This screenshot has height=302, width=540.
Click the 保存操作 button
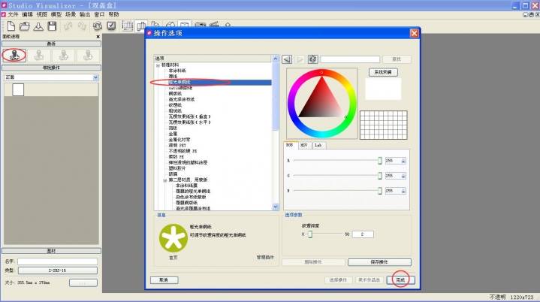point(379,261)
